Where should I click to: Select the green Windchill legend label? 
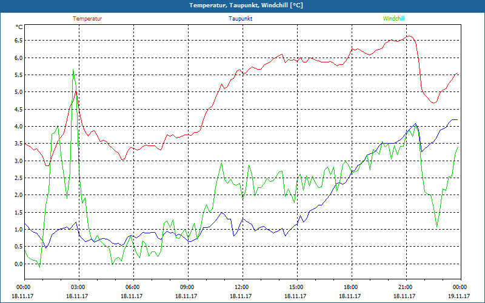(393, 19)
